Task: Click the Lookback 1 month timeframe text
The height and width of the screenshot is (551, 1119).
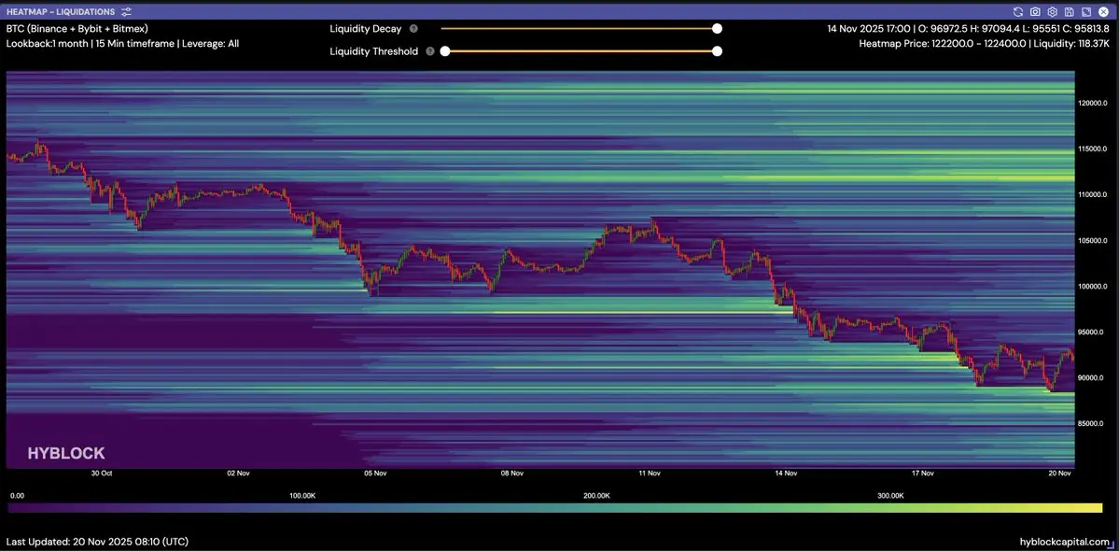Action: 122,43
